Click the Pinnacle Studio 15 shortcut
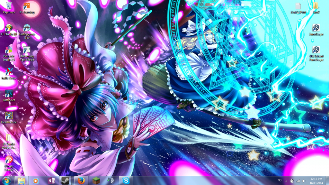The width and height of the screenshot is (329, 185). [x=9, y=51]
